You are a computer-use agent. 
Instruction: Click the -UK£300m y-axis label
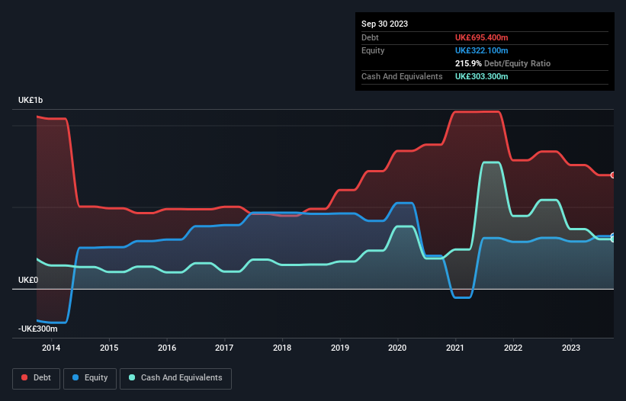(x=38, y=329)
